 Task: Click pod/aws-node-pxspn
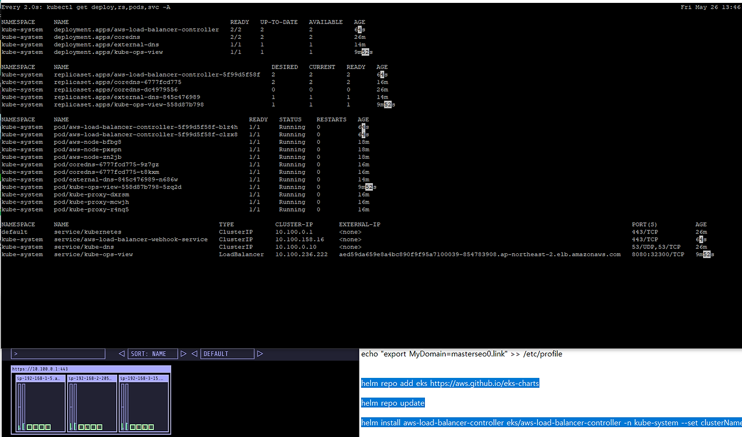(x=88, y=150)
